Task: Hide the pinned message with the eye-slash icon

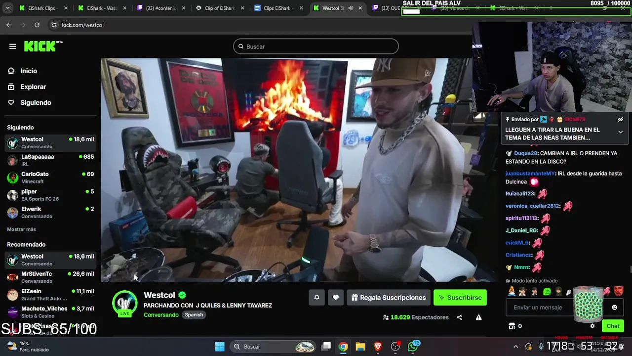Action: (621, 119)
